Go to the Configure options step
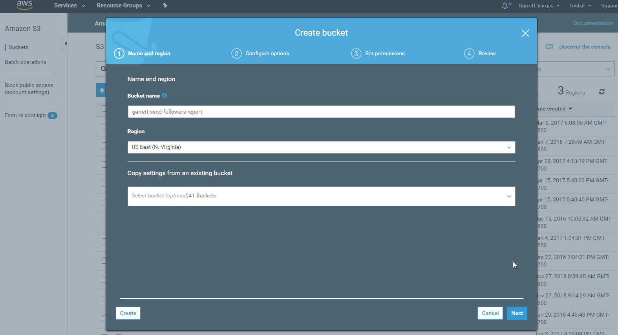 (x=267, y=54)
